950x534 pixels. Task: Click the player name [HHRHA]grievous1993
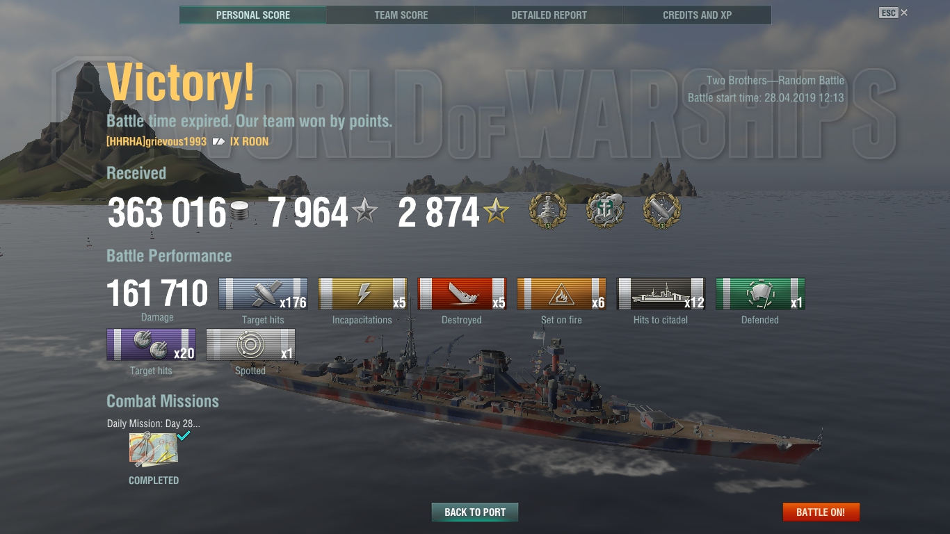(x=156, y=141)
